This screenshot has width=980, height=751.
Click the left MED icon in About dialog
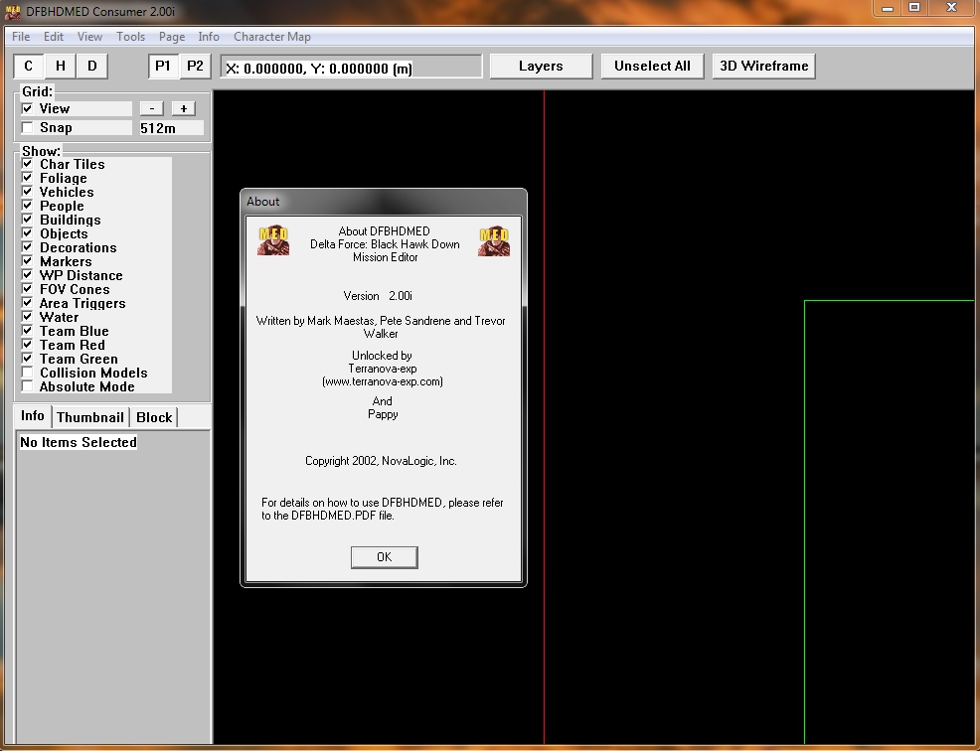[x=273, y=240]
